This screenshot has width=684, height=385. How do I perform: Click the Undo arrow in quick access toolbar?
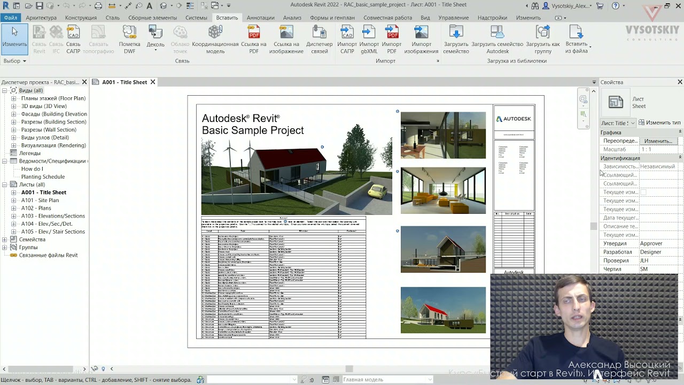[x=67, y=6]
